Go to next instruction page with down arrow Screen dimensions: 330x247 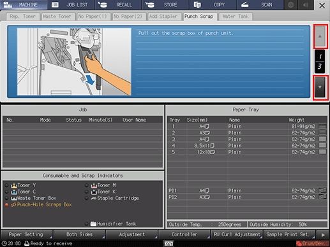[320, 87]
